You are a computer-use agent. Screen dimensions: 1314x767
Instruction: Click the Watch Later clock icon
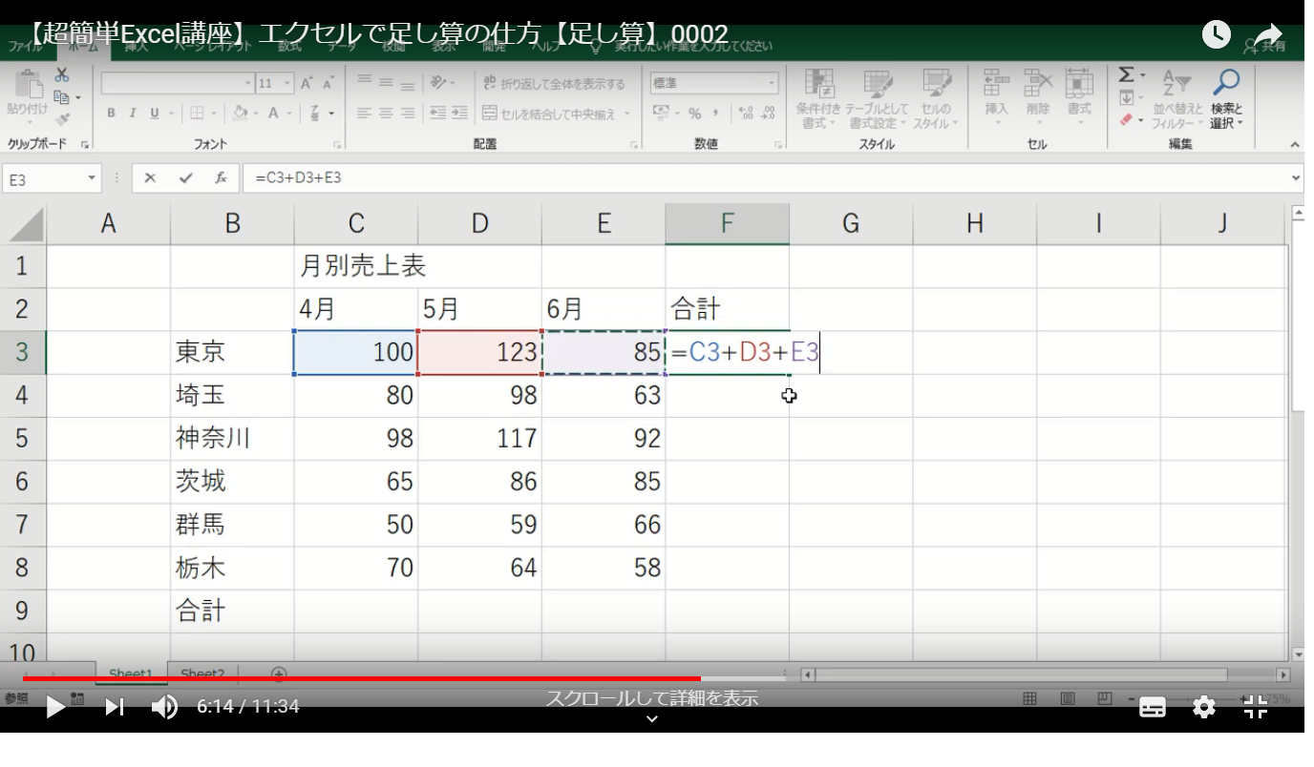(1216, 35)
